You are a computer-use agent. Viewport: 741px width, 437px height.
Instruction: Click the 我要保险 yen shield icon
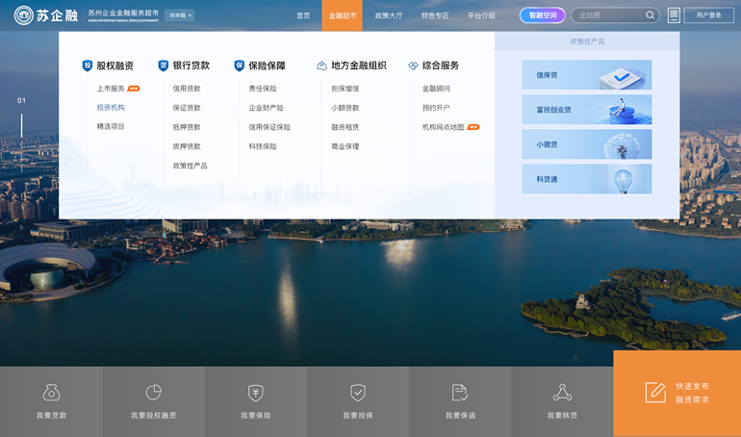pos(255,393)
